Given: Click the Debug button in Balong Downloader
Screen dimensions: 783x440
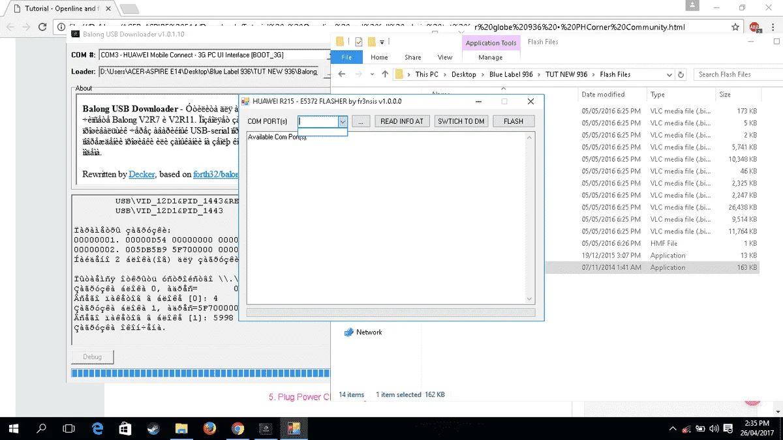Looking at the screenshot, I should (x=92, y=357).
